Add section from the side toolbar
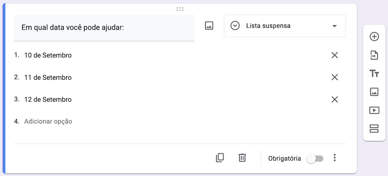The height and width of the screenshot is (176, 388). point(374,129)
